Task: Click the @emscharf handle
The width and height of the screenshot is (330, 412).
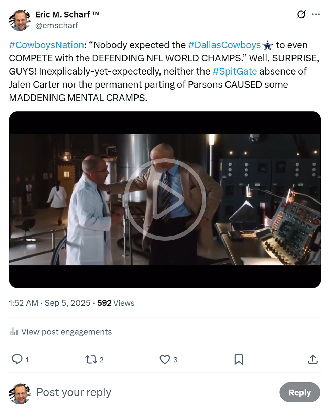Action: [x=57, y=25]
